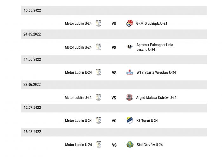The image size is (222, 157).
Task: Open Arged Malesa Ostrów U-24 link
Action: click(x=156, y=98)
